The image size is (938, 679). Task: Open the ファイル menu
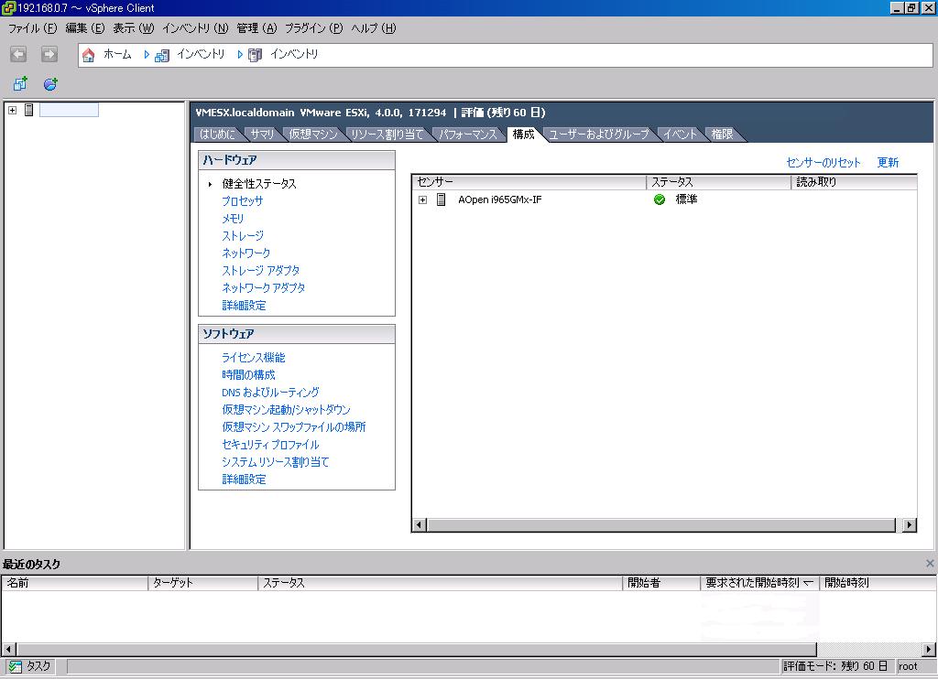pyautogui.click(x=32, y=28)
